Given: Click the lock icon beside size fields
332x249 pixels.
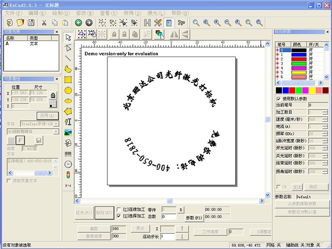Looking at the screenshot, I should pos(53,96).
